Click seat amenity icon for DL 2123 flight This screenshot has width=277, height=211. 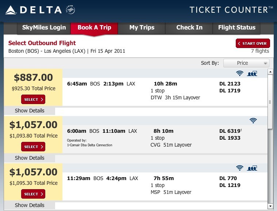point(252,73)
